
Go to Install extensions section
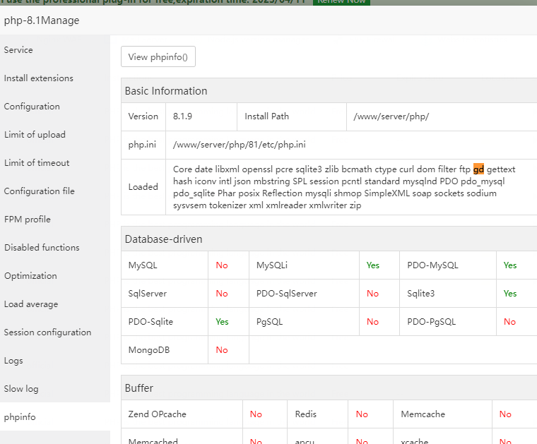[39, 78]
